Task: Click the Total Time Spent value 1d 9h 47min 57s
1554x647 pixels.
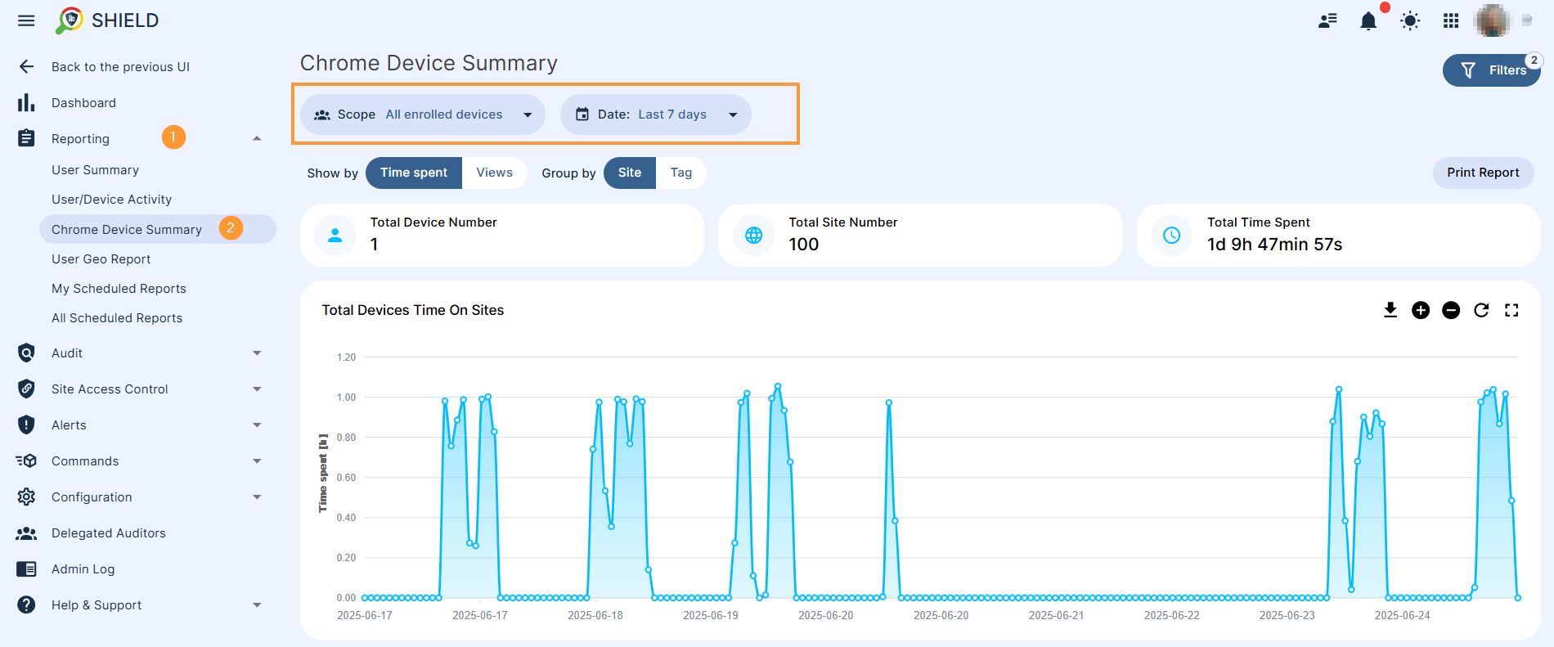Action: click(1274, 245)
